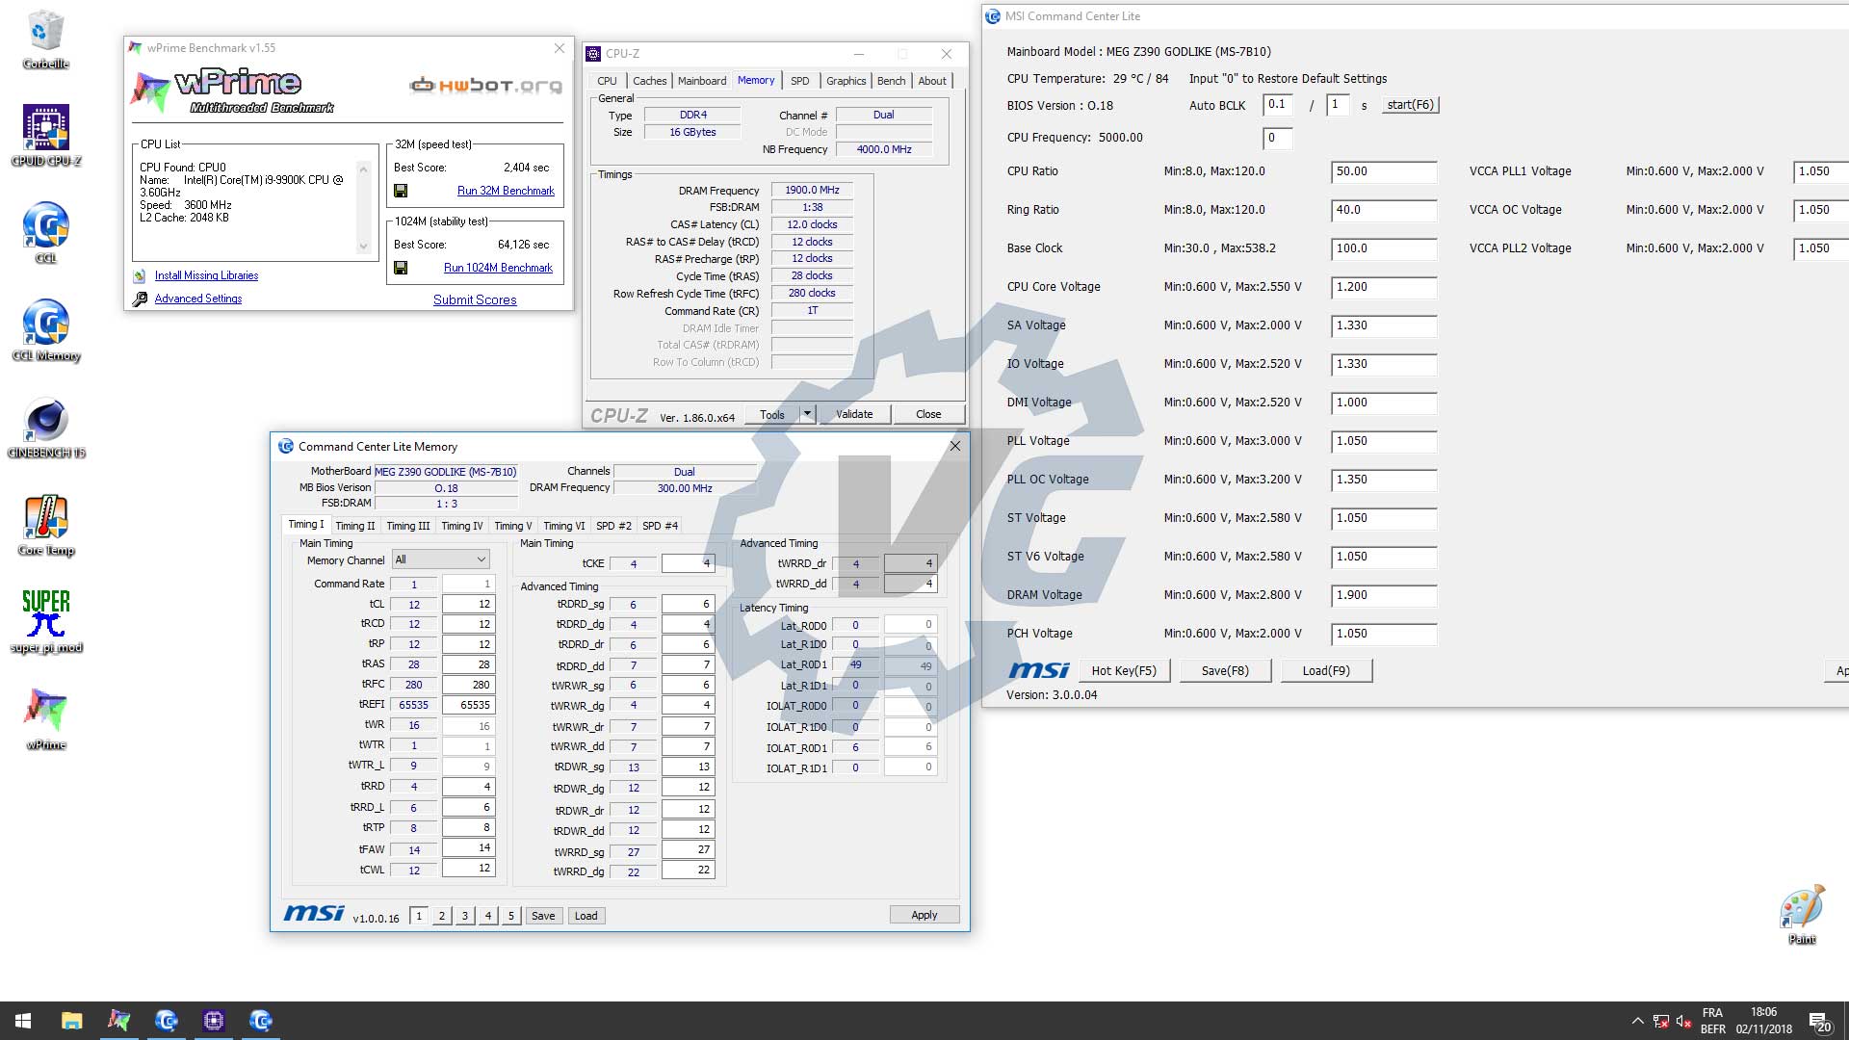Open the CCL desktop shortcut icon
This screenshot has width=1849, height=1040.
[45, 232]
